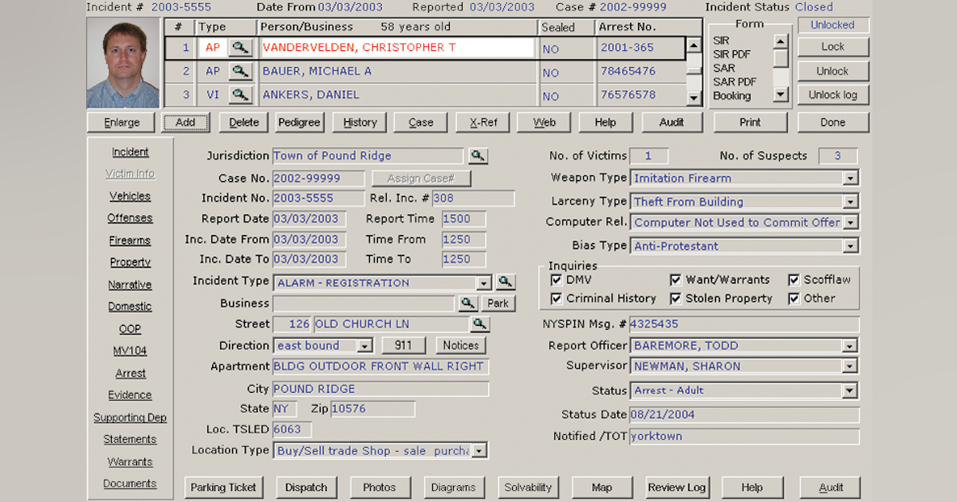Click the magnifier icon on ANKERS victim row

click(242, 94)
